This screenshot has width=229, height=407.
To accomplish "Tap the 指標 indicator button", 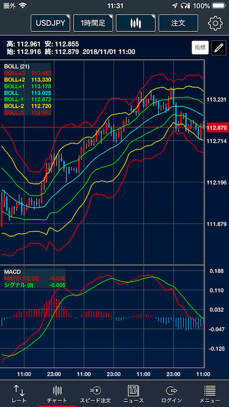I will (x=200, y=47).
